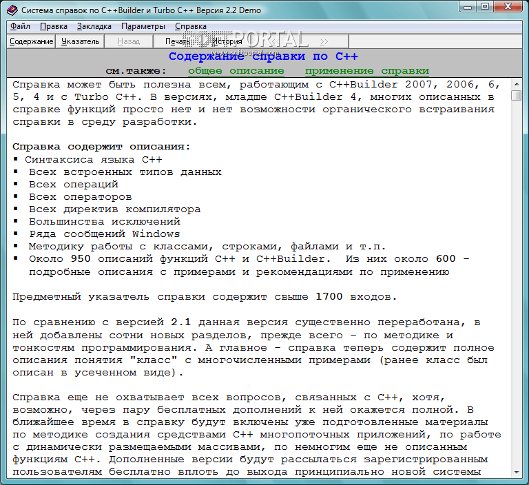Click the text 'Справка еще не охватывает'
This screenshot has height=485, width=529.
98,398
